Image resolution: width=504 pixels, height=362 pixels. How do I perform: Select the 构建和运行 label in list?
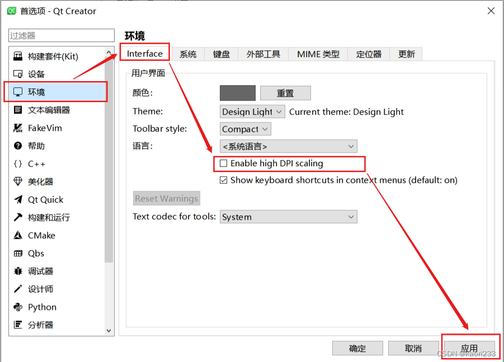point(49,217)
